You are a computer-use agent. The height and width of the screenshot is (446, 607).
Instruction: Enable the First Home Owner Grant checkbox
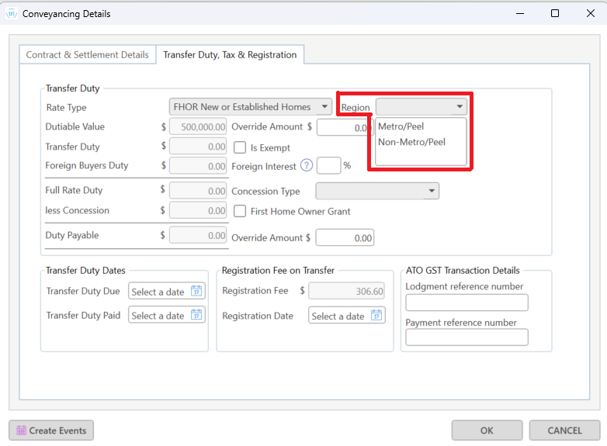click(x=240, y=211)
